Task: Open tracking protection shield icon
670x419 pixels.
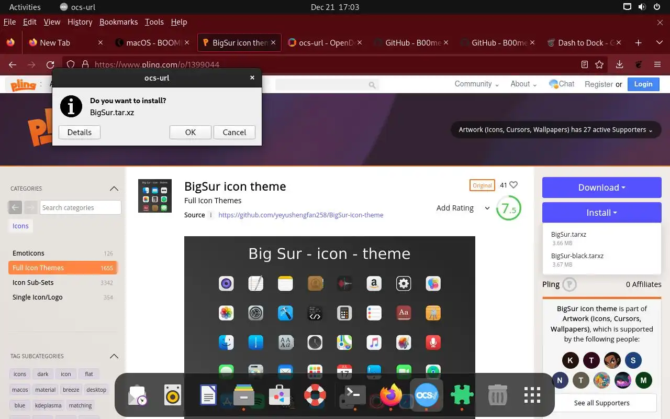Action: coord(71,65)
